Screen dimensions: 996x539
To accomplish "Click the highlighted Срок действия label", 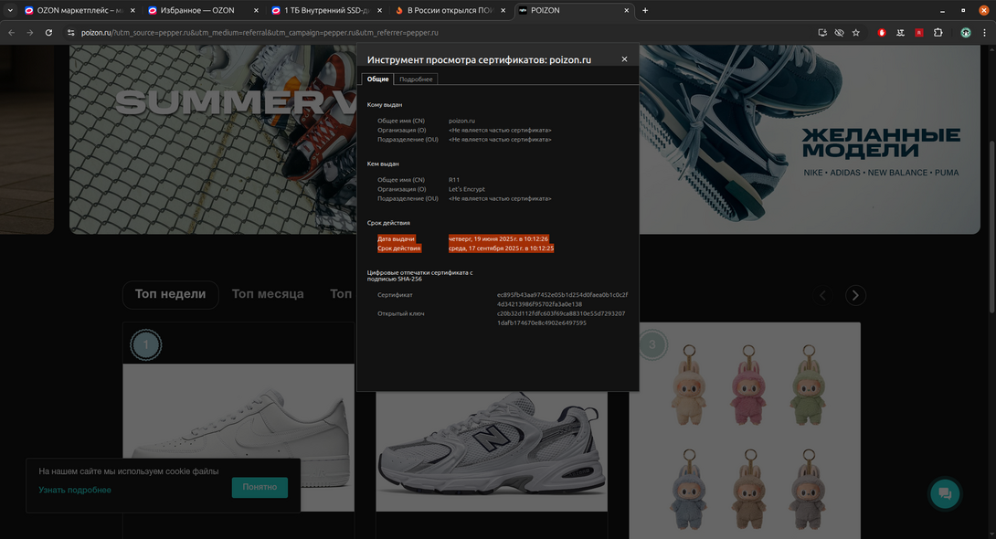I will pos(399,248).
